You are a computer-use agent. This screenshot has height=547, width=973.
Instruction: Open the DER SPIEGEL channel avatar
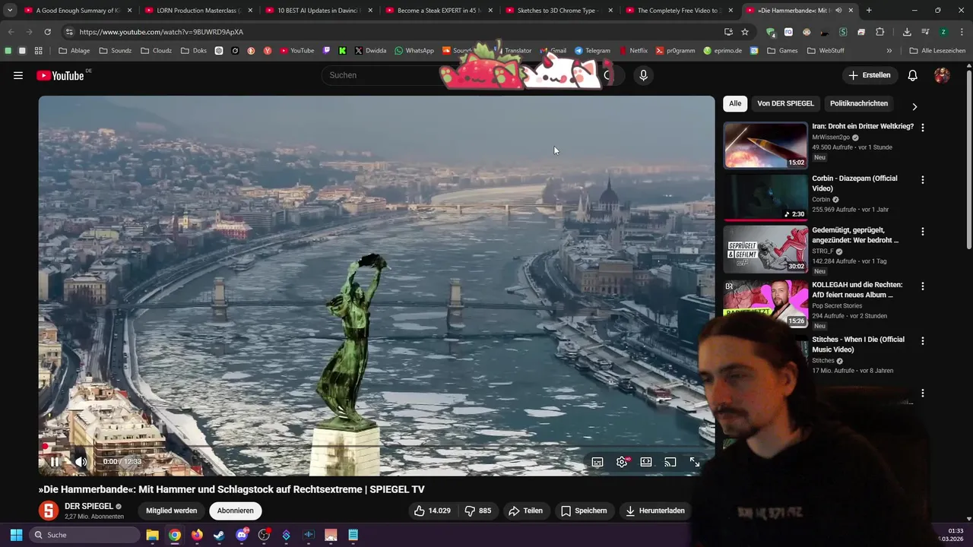click(x=49, y=511)
